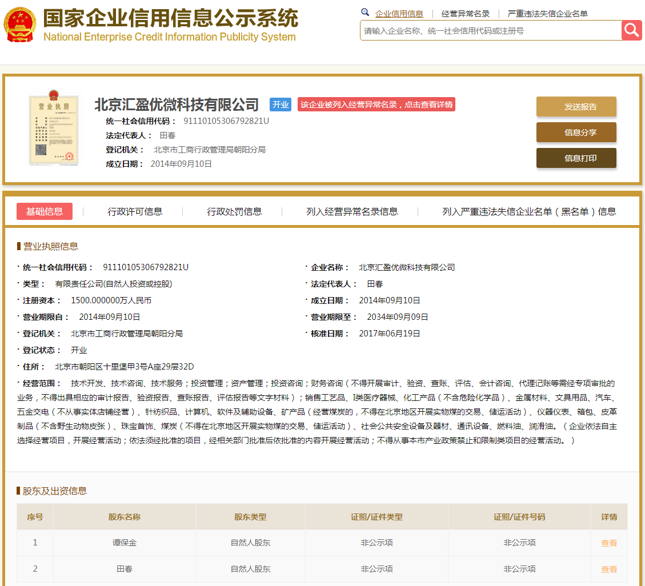
Task: Click the national emblem logo
Action: (19, 25)
